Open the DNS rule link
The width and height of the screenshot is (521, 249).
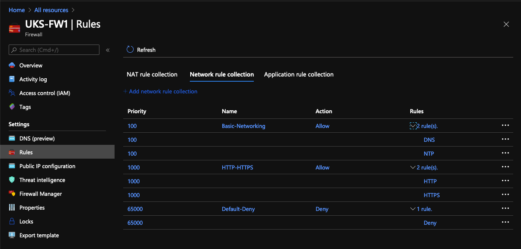point(429,140)
